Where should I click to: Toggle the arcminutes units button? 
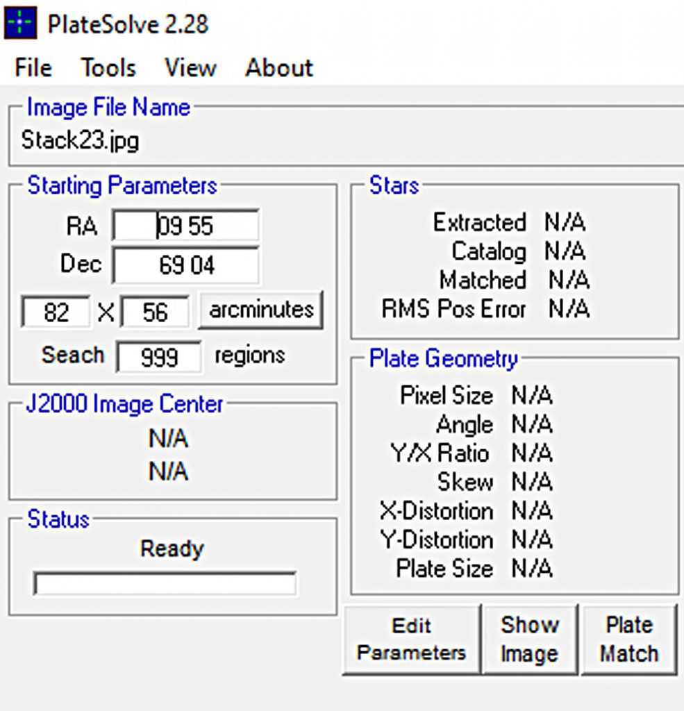pos(261,310)
